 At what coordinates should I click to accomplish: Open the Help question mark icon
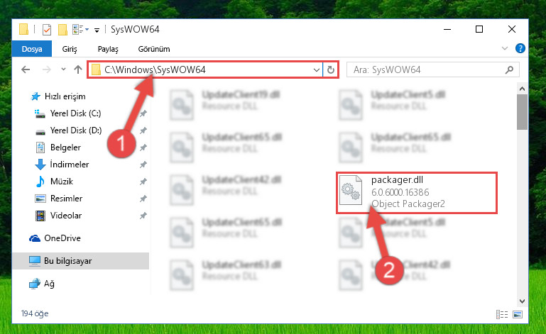coord(520,48)
